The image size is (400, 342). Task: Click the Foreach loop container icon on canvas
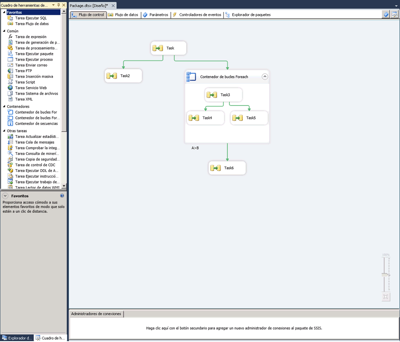[x=191, y=77]
